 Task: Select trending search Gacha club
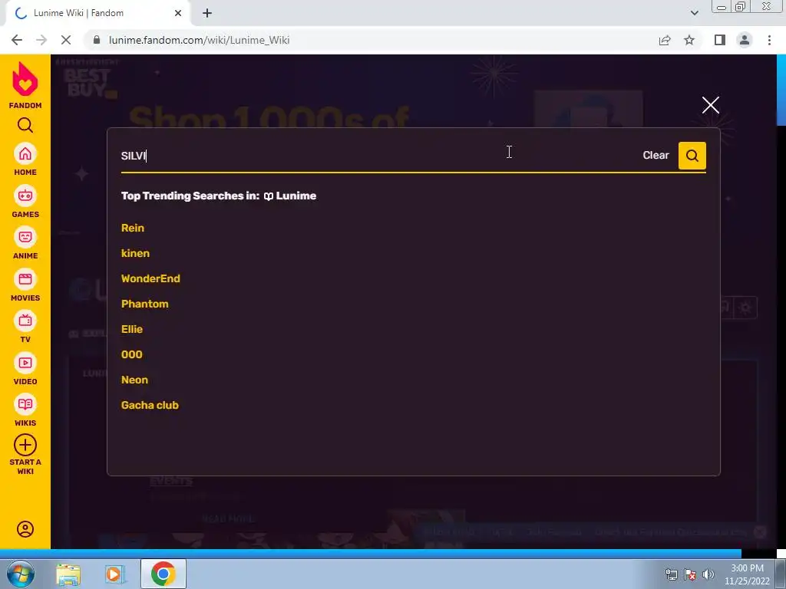pos(150,405)
